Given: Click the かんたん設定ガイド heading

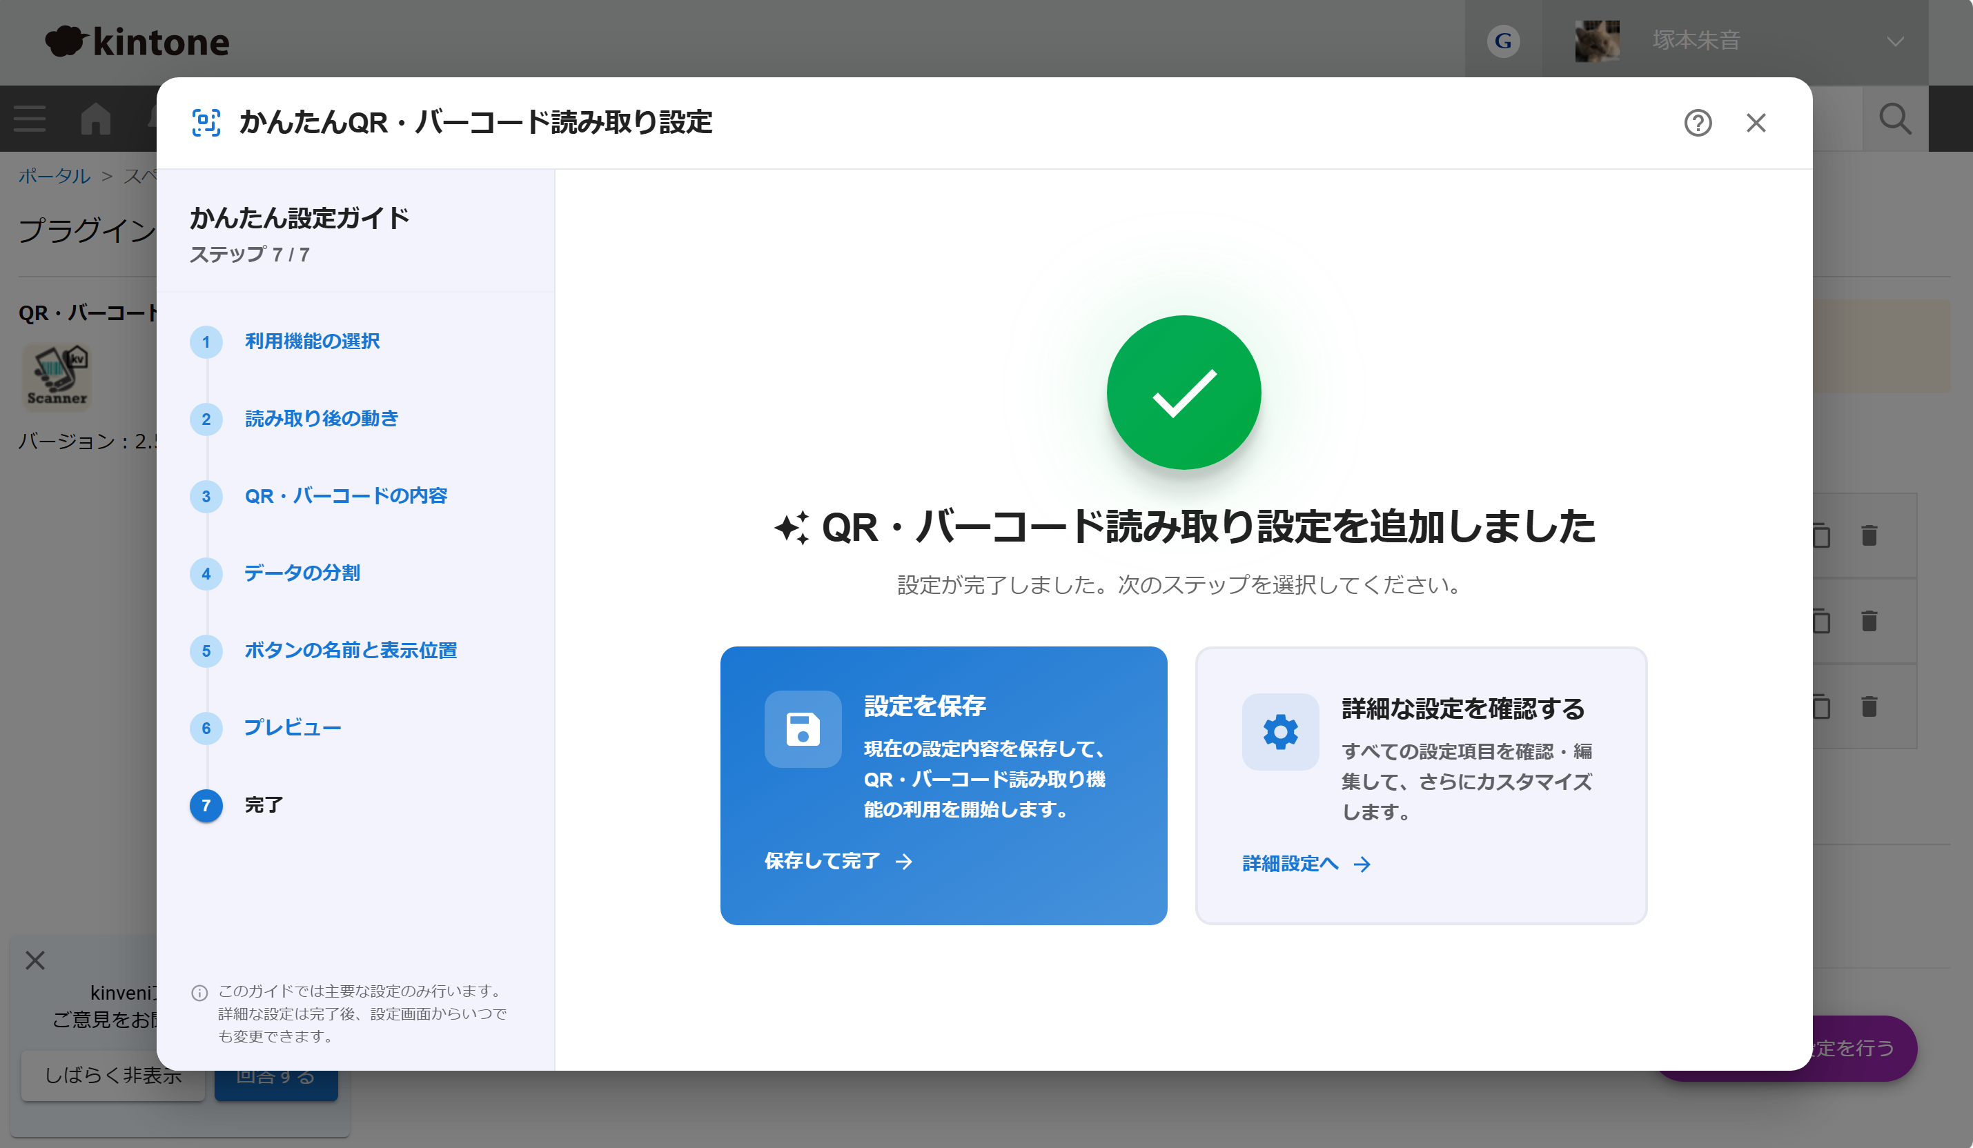Looking at the screenshot, I should tap(299, 217).
